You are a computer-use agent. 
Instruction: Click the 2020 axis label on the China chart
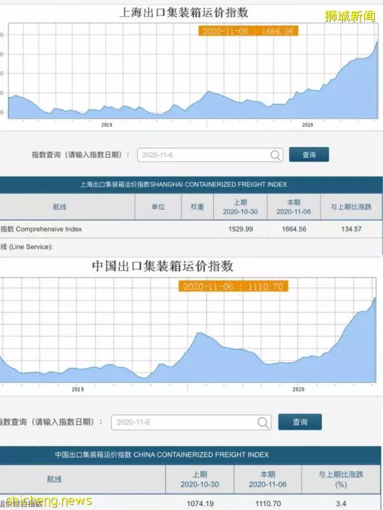coord(298,390)
